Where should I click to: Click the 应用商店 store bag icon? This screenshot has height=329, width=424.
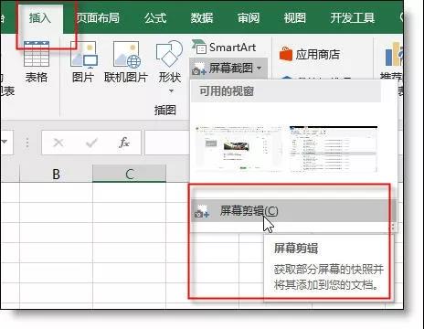tap(286, 54)
